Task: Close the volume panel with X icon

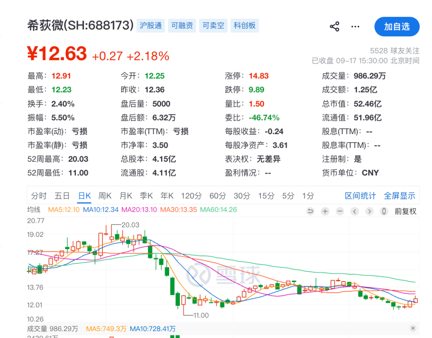Action: click(x=413, y=328)
